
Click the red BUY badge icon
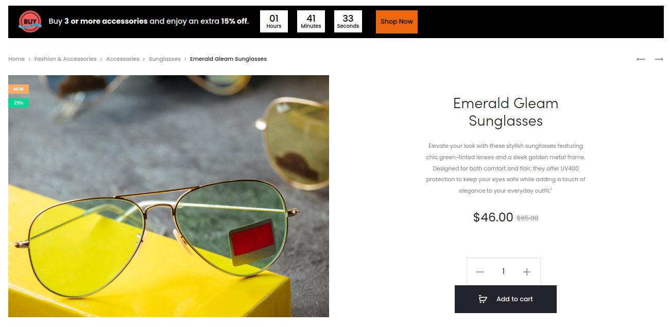(x=30, y=22)
